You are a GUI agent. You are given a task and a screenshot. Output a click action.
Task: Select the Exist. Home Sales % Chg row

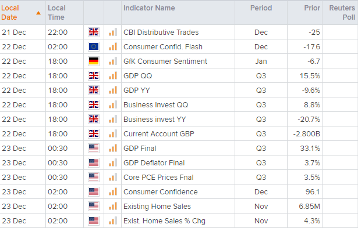tap(179, 220)
